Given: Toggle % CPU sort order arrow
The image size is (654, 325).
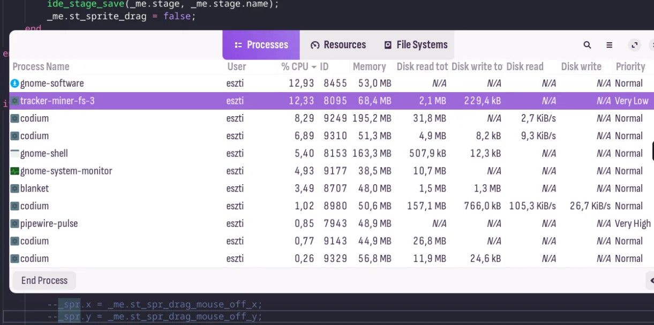Looking at the screenshot, I should [x=313, y=67].
